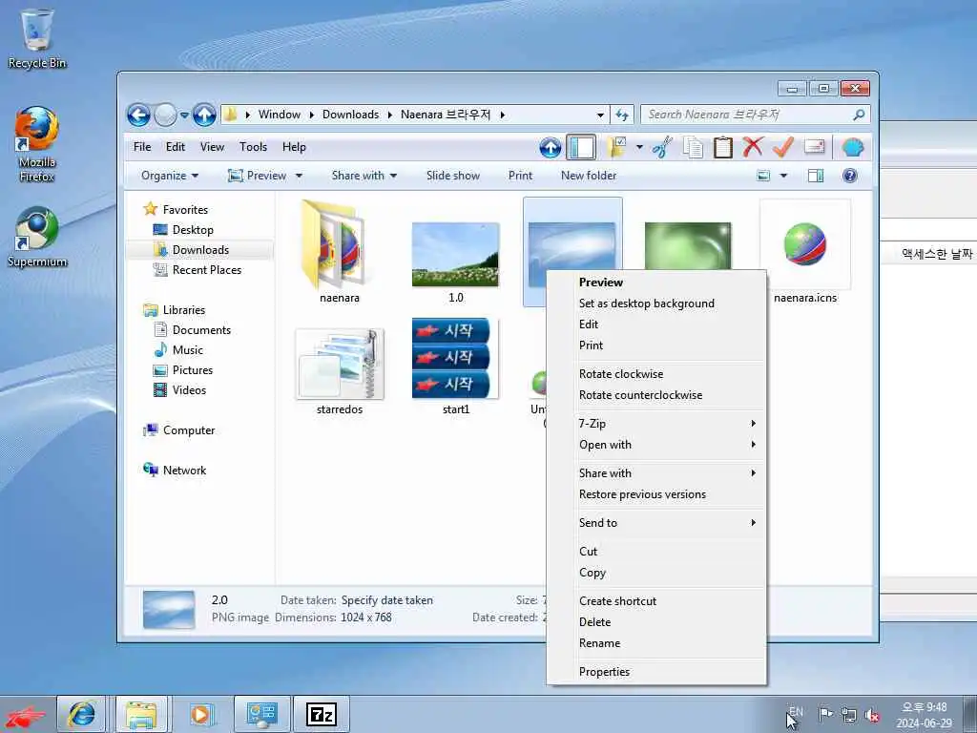Screen dimensions: 977x733
Task: Open the Pictures library
Action: 193,370
